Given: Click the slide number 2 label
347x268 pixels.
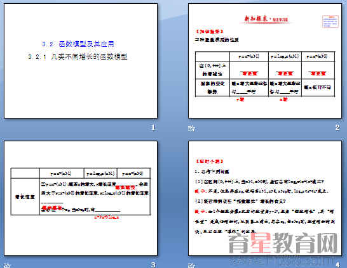Looking at the screenshot, I should (x=337, y=127).
